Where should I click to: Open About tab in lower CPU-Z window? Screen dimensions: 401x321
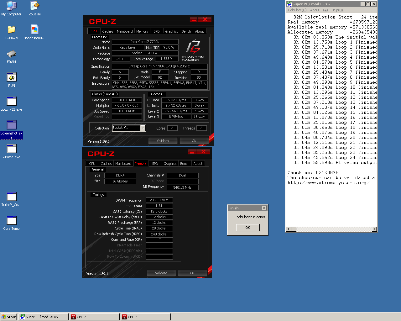pyautogui.click(x=198, y=164)
